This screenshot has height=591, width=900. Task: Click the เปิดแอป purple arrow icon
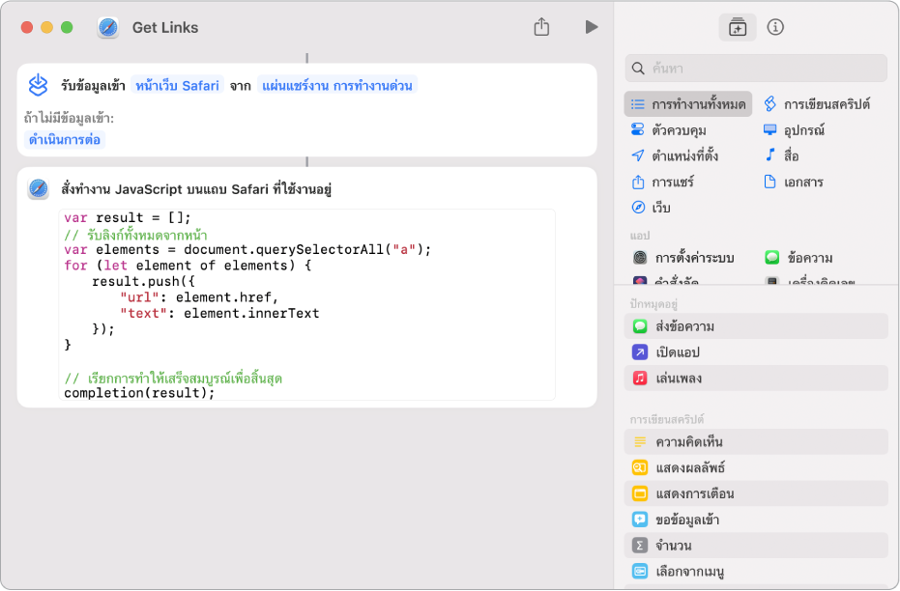640,352
